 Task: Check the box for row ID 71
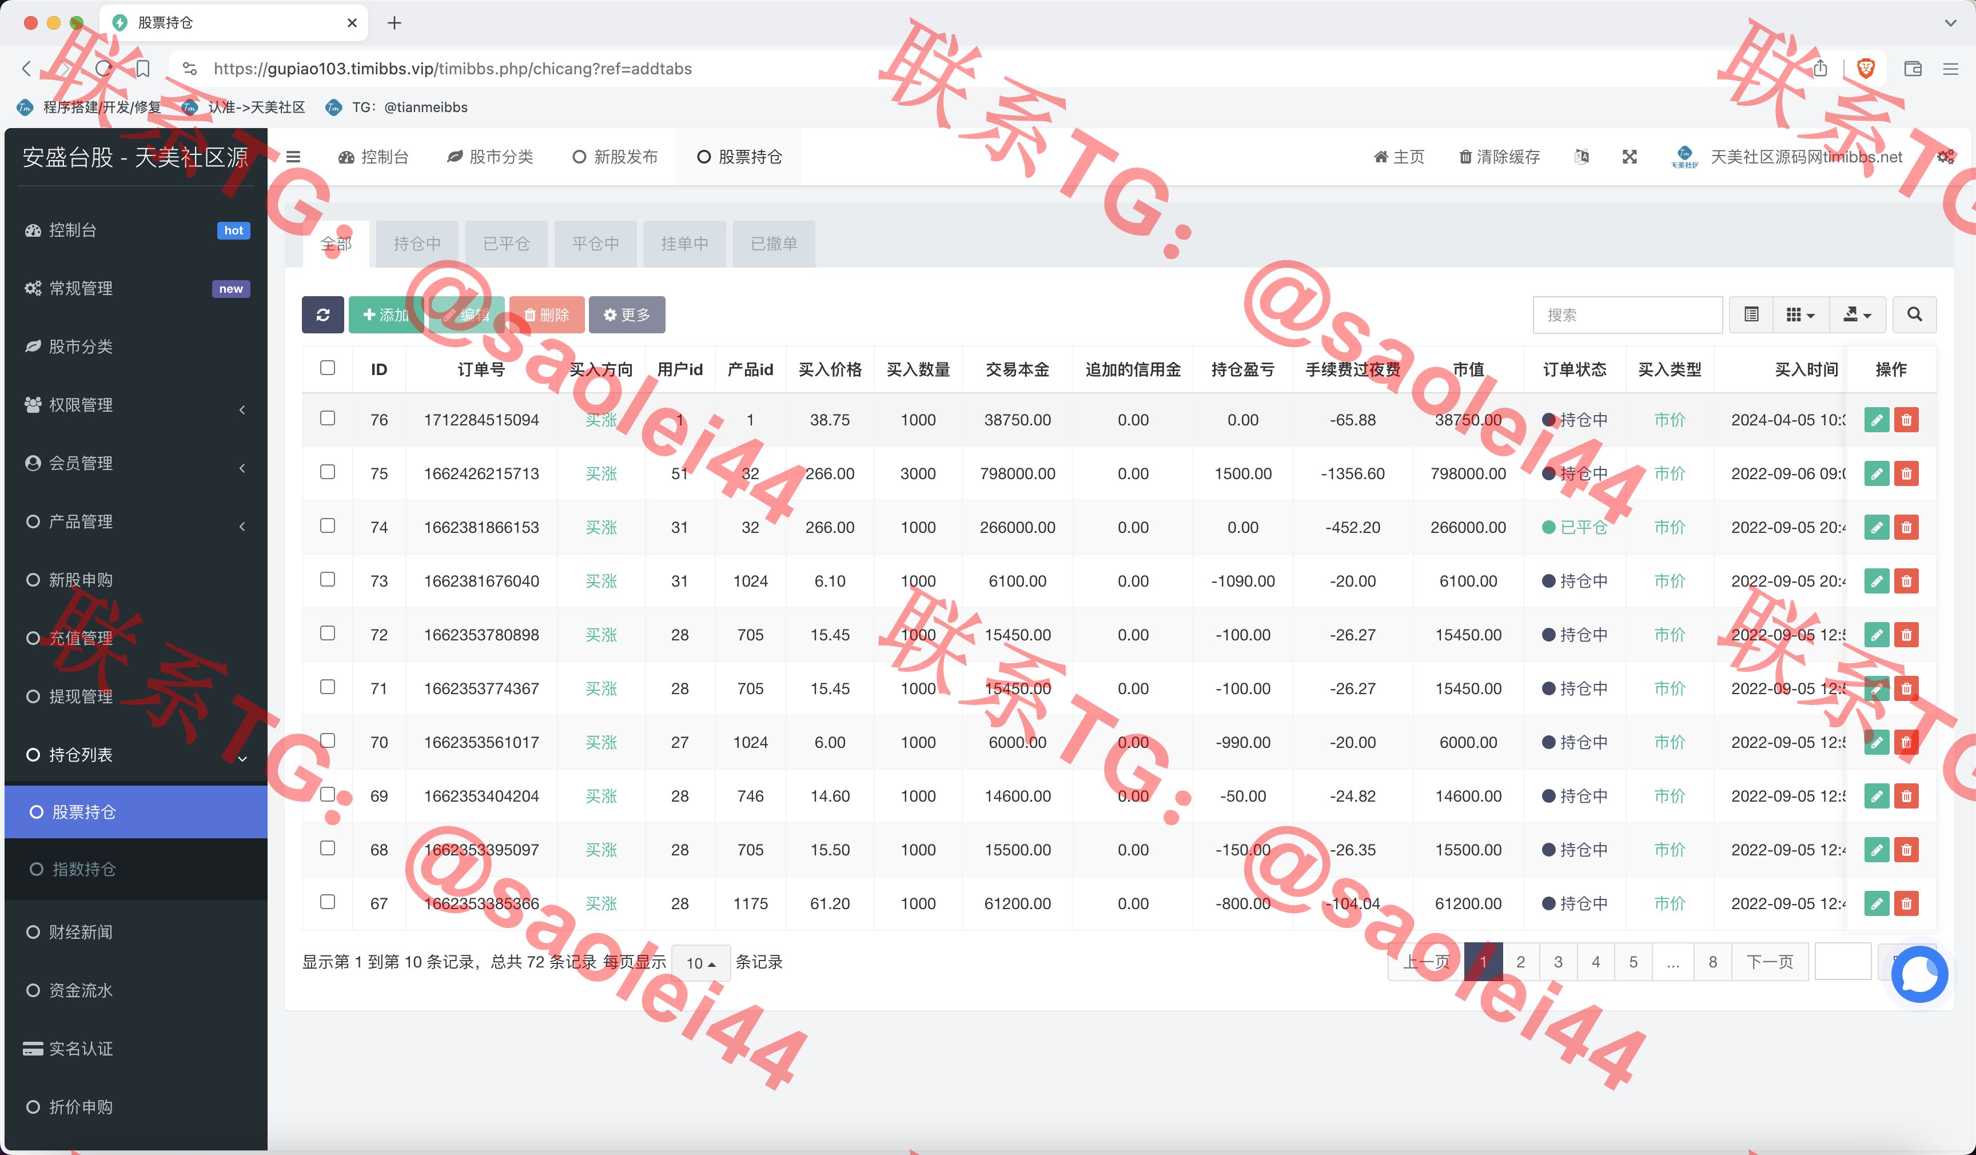[328, 687]
